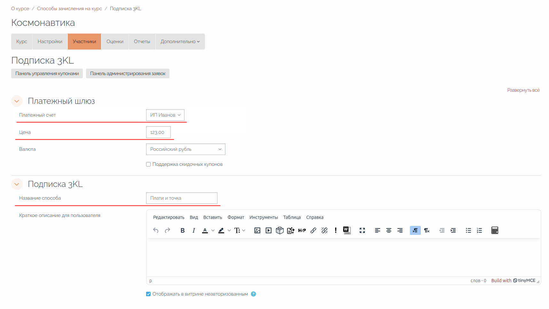Open the ИП Иванов payment account dropdown

pos(165,115)
